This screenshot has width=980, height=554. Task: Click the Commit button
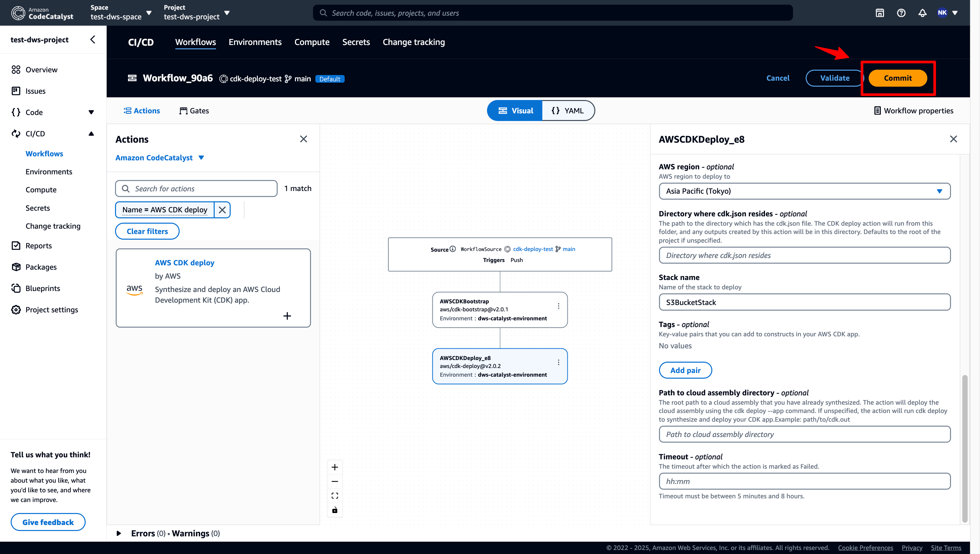897,78
